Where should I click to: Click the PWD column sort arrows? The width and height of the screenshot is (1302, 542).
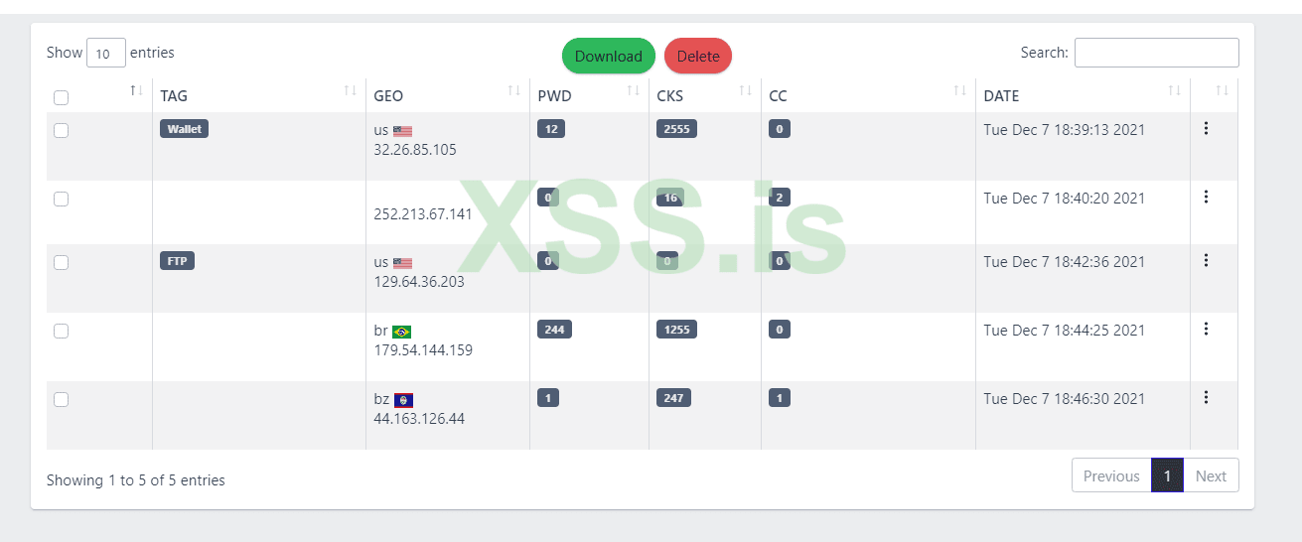point(633,91)
